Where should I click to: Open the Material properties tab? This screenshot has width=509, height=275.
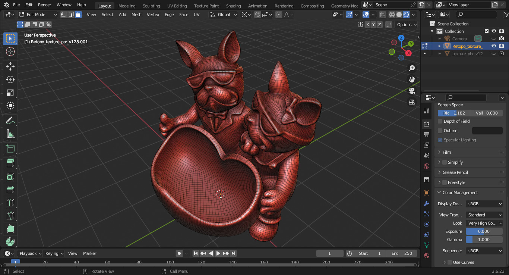point(427,256)
